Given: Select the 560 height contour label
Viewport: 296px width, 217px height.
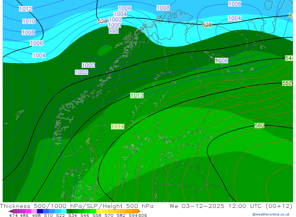Looking at the screenshot, I should coord(259,126).
